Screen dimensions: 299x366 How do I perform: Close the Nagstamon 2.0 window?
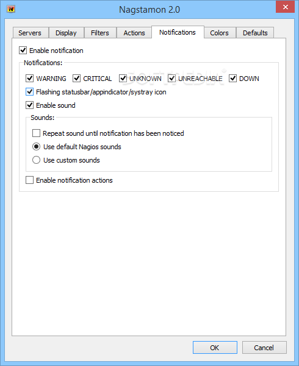point(285,7)
